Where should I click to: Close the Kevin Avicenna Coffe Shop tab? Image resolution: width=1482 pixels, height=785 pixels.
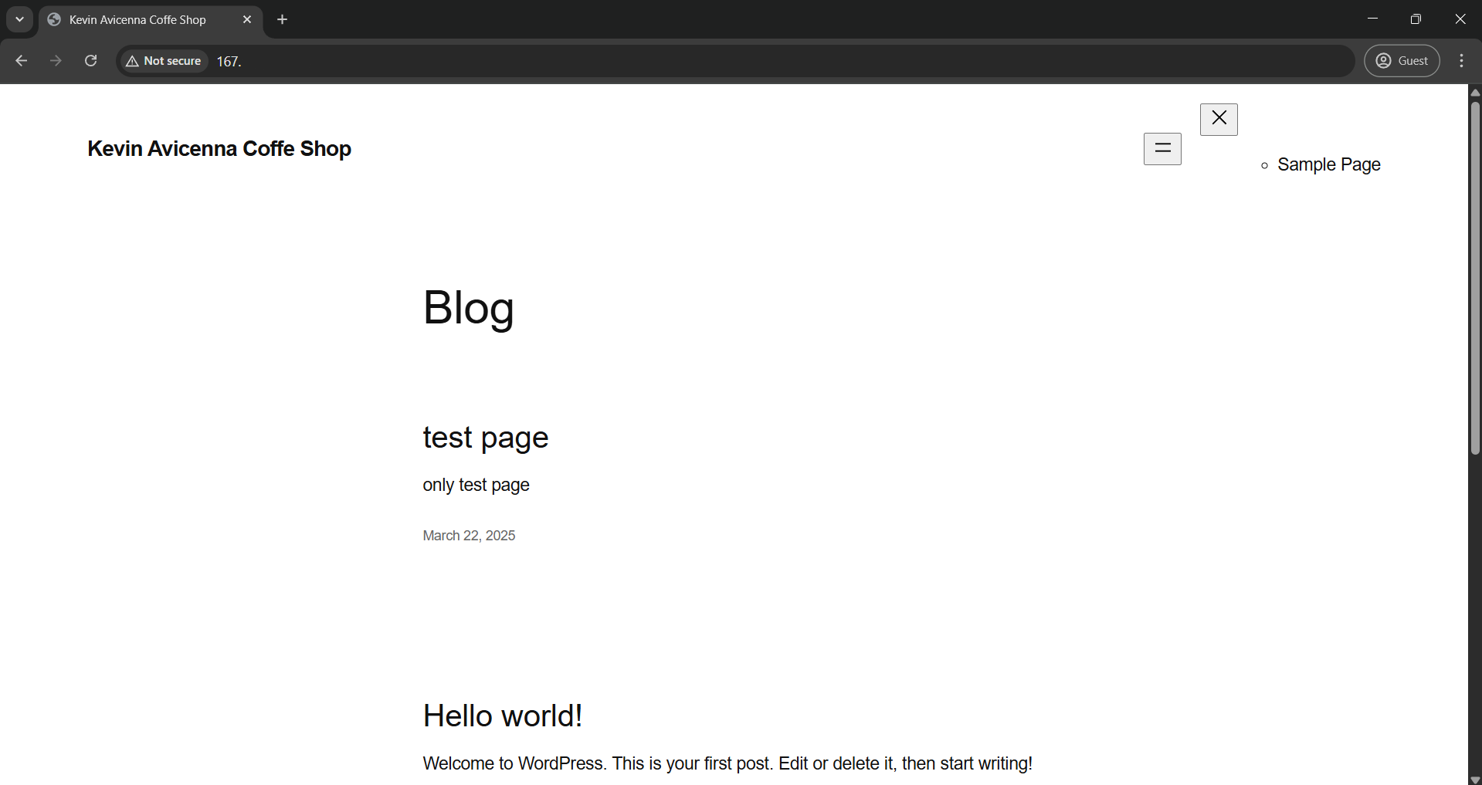coord(247,19)
